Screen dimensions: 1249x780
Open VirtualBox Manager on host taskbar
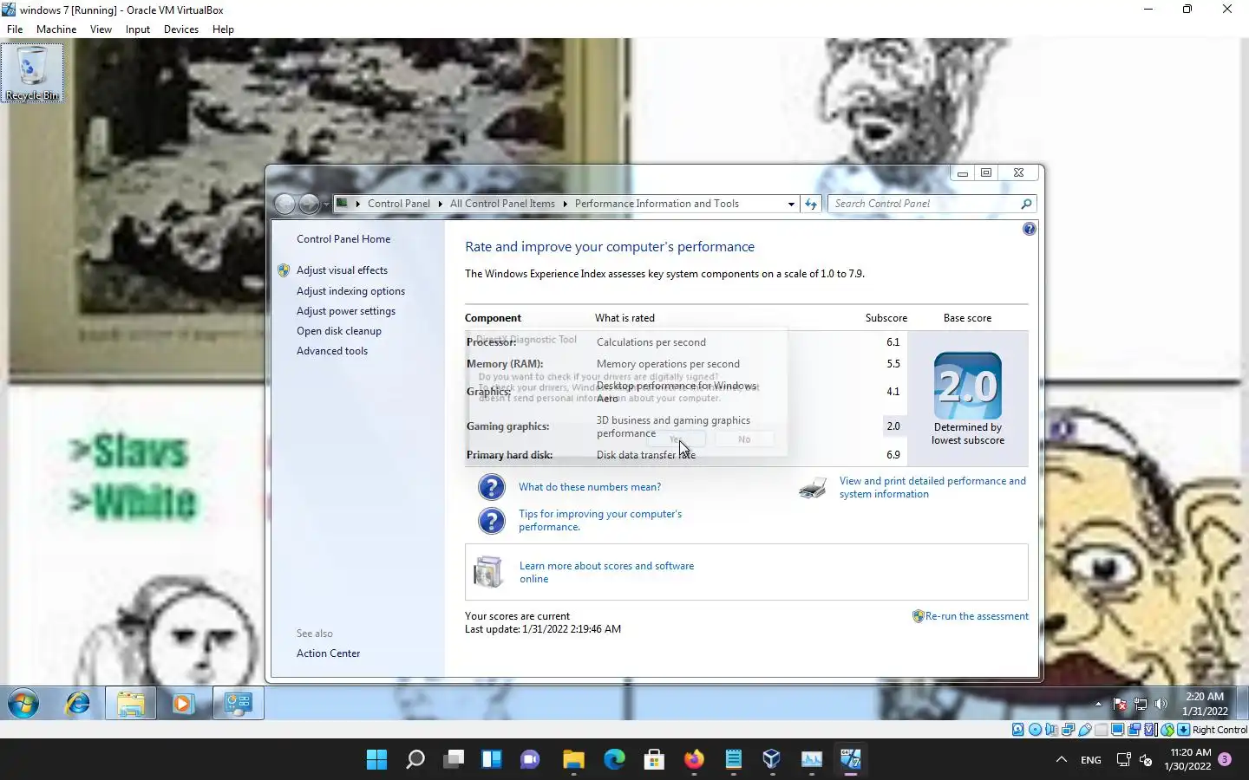pyautogui.click(x=771, y=760)
